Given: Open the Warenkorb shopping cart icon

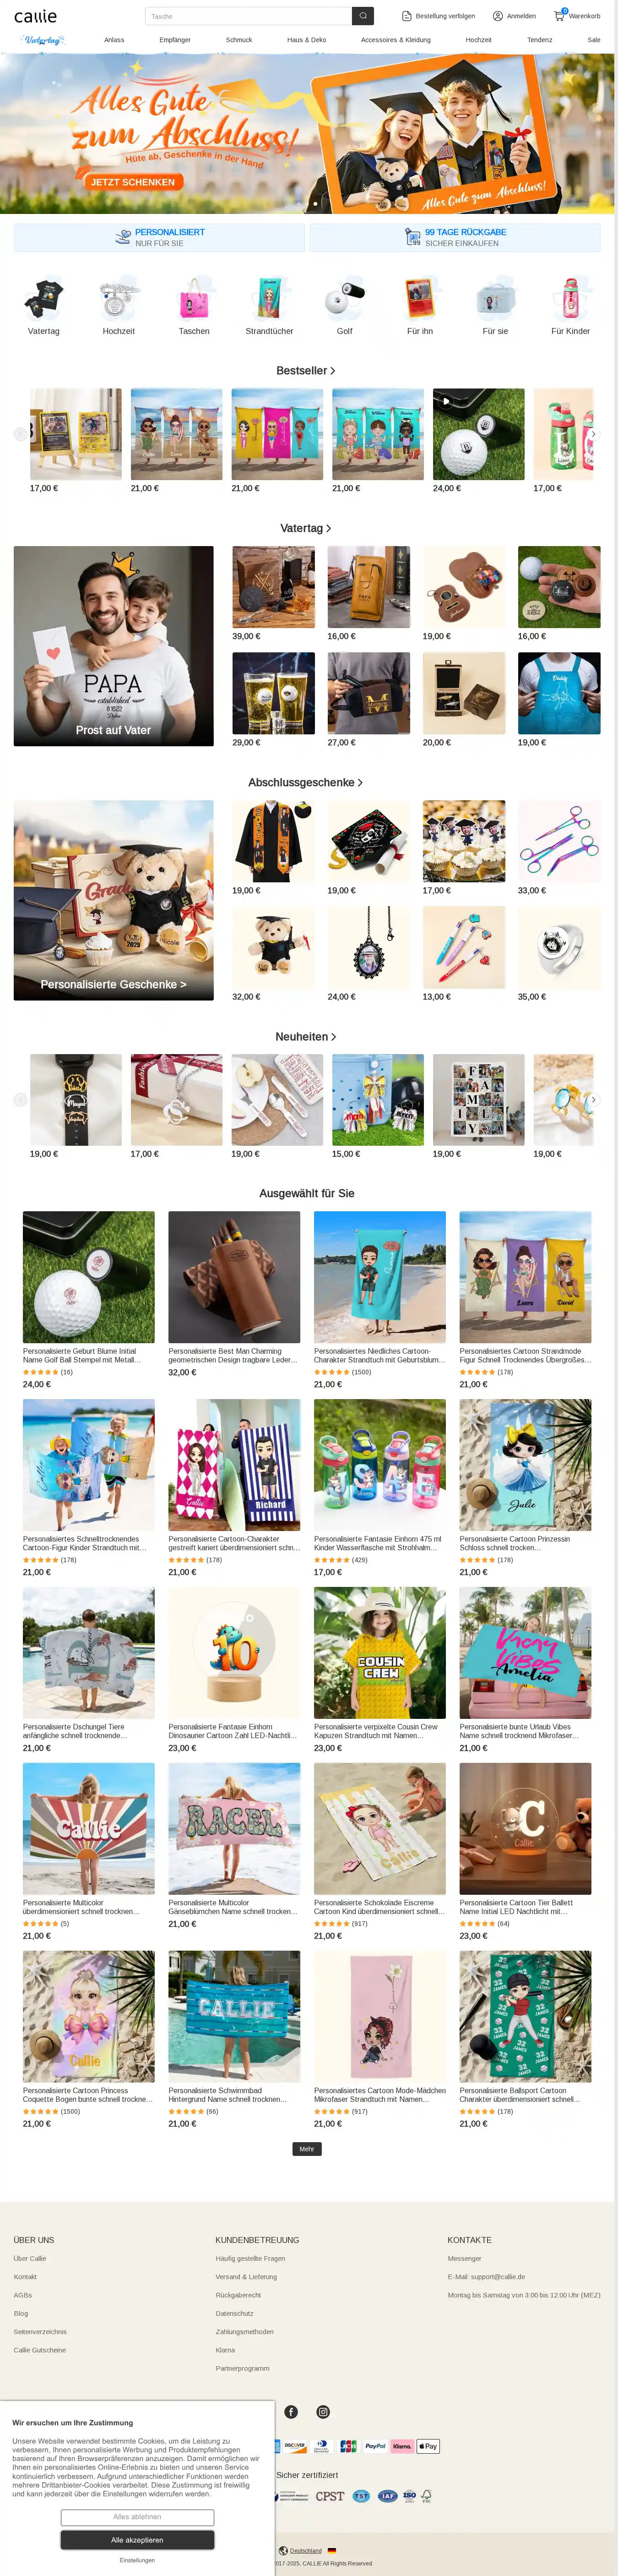Looking at the screenshot, I should tap(560, 15).
